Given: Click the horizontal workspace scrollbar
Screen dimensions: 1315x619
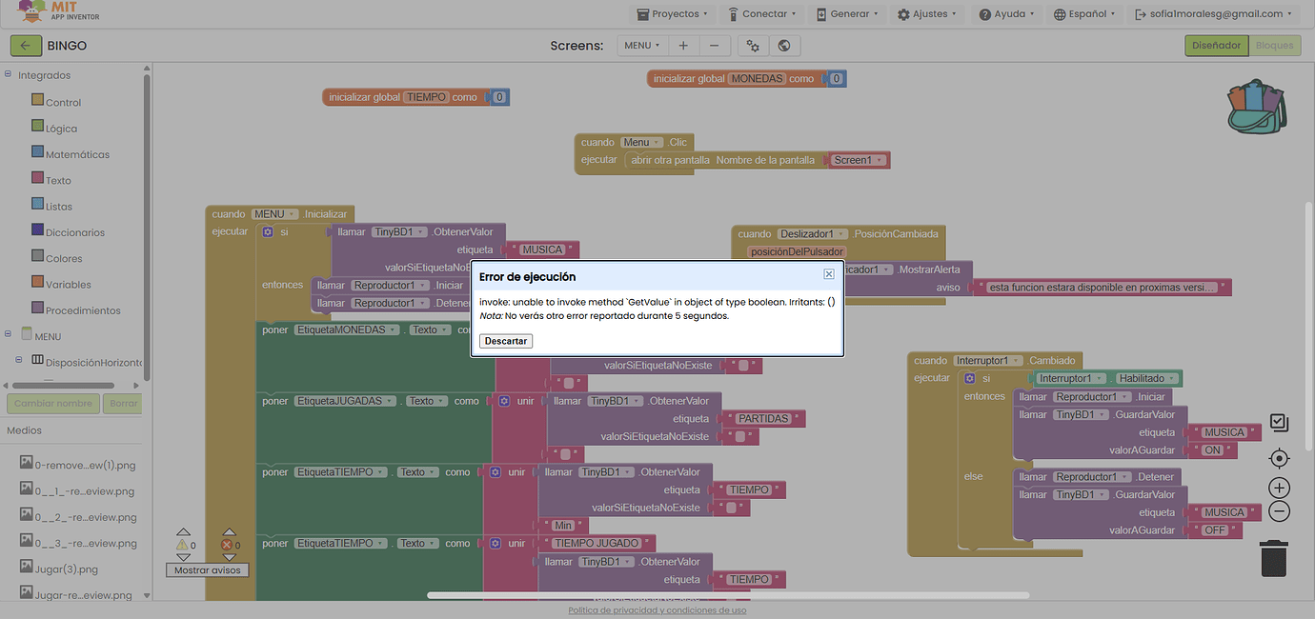Looking at the screenshot, I should [728, 596].
